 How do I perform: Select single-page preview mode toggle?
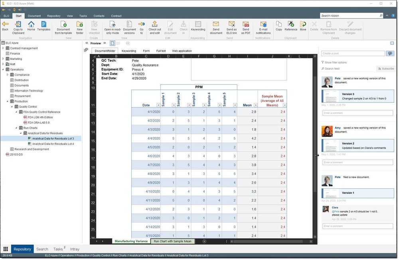click(x=113, y=43)
